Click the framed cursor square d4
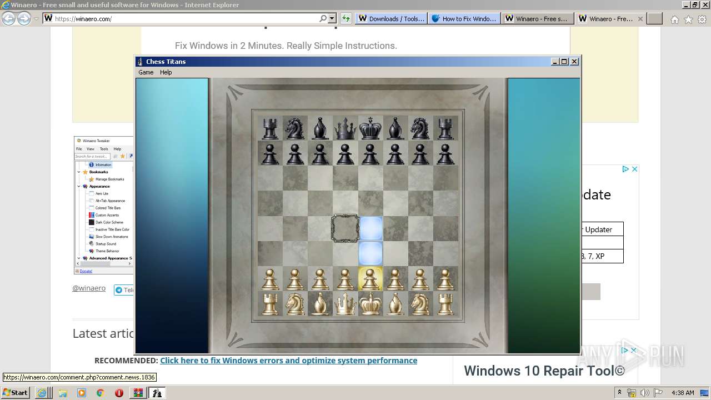The height and width of the screenshot is (400, 711). (x=345, y=228)
